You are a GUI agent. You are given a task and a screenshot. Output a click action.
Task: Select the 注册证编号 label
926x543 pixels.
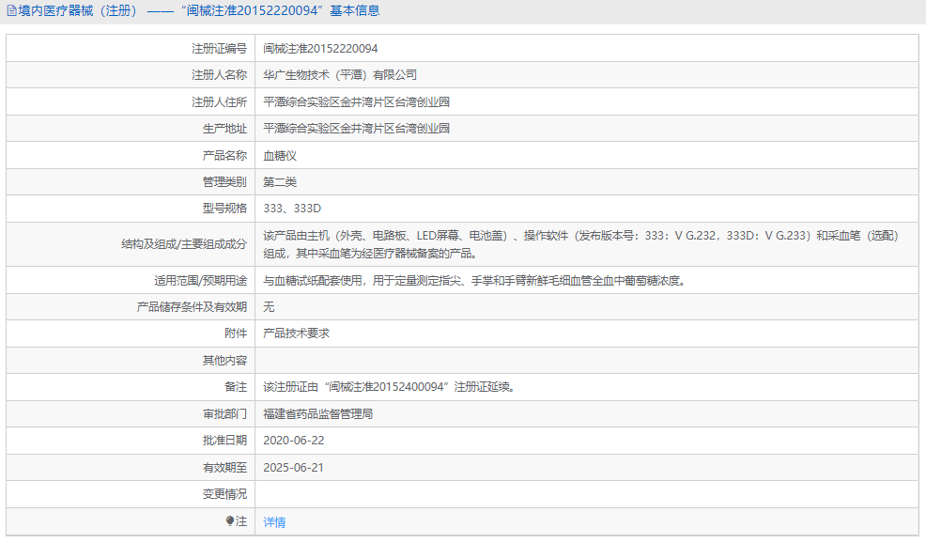click(x=219, y=49)
